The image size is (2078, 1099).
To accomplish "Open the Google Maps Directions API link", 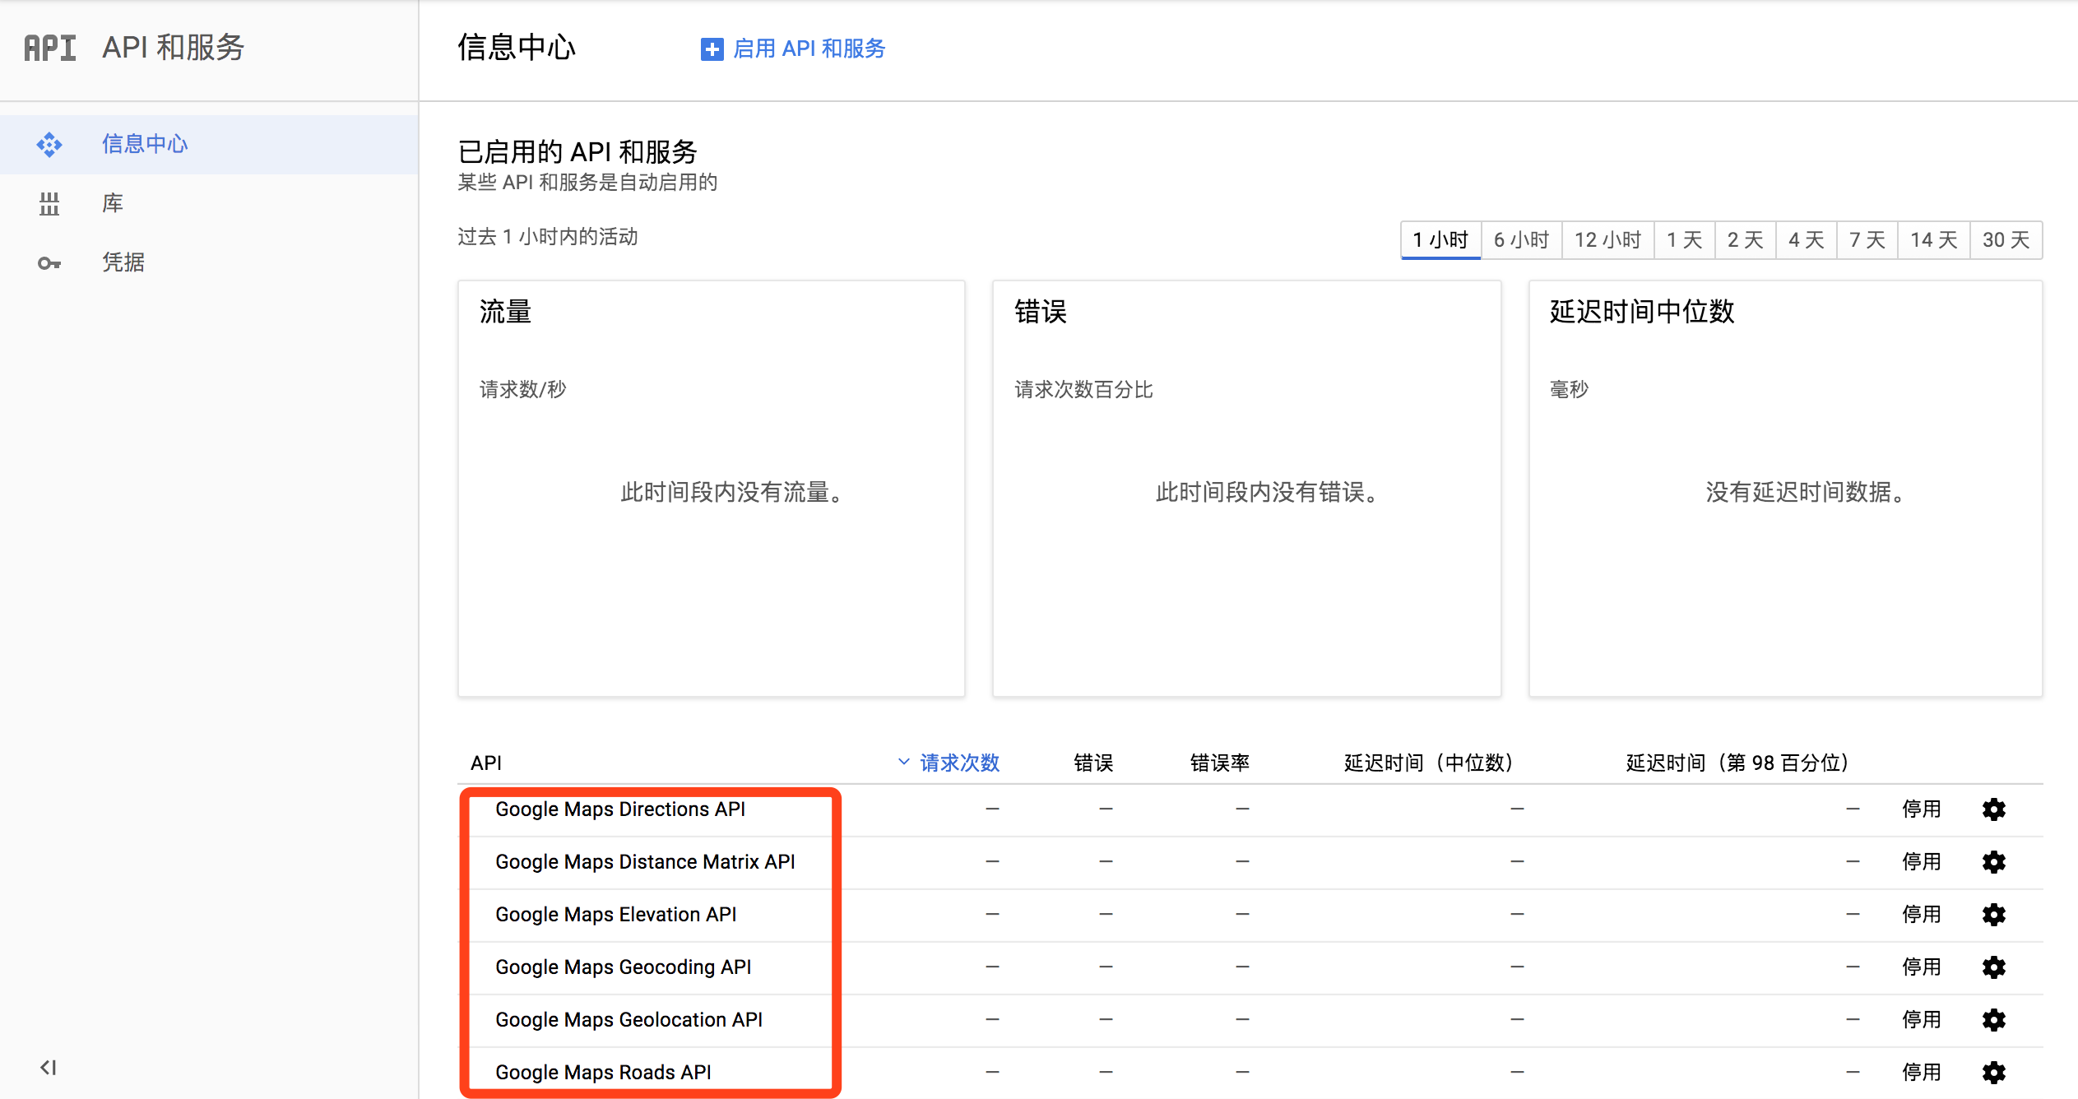I will point(620,809).
